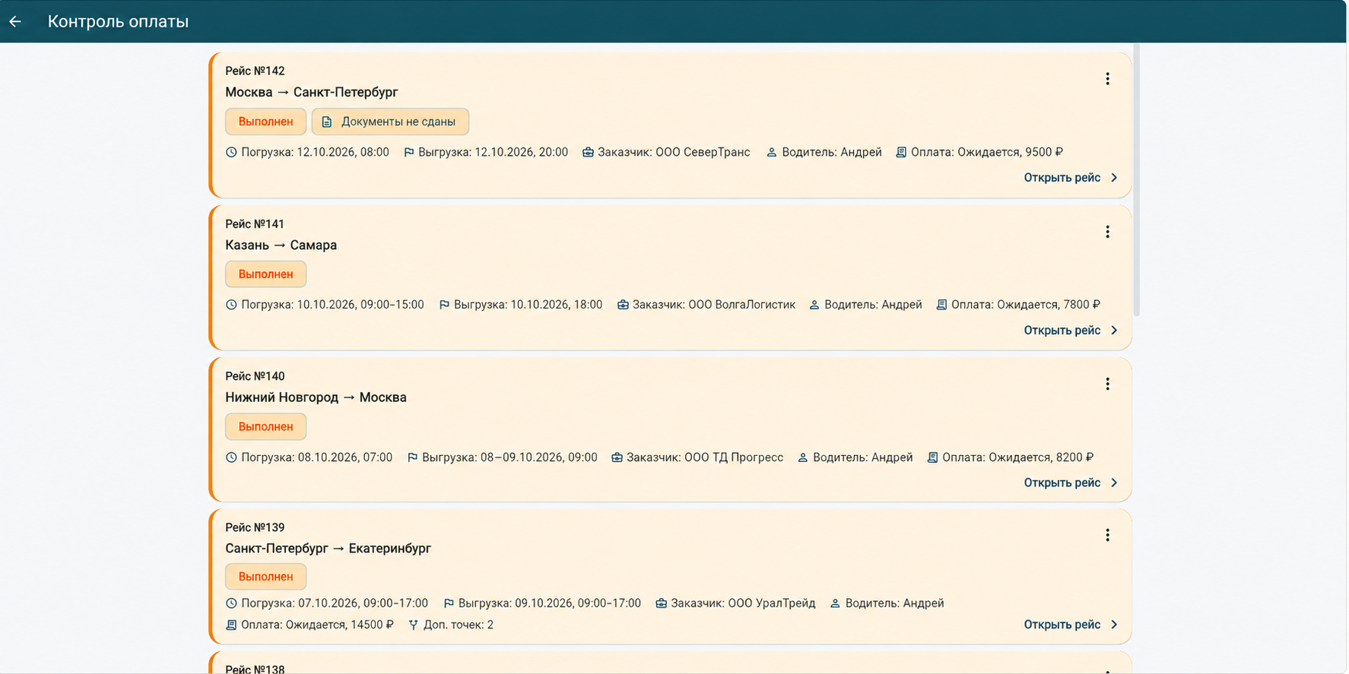Click the Выгрузка: 09.10.2026, 09:00–17:00 text

click(550, 603)
